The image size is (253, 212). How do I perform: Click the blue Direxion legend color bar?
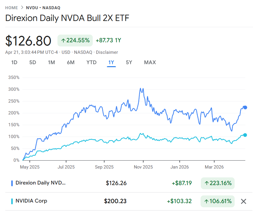point(12,183)
